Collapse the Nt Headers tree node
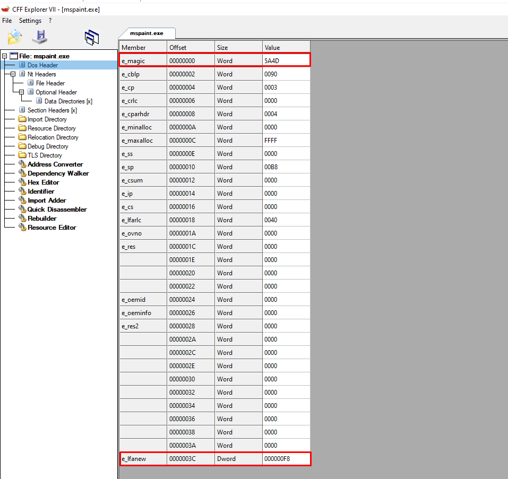508x479 pixels. (13, 74)
